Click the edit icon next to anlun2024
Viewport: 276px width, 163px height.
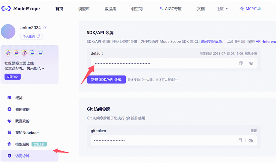click(45, 28)
